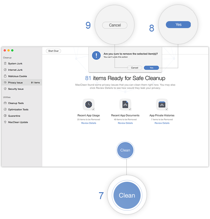Click the Optimization Tools icon
Image resolution: width=210 pixels, height=219 pixels.
[x=5, y=109]
